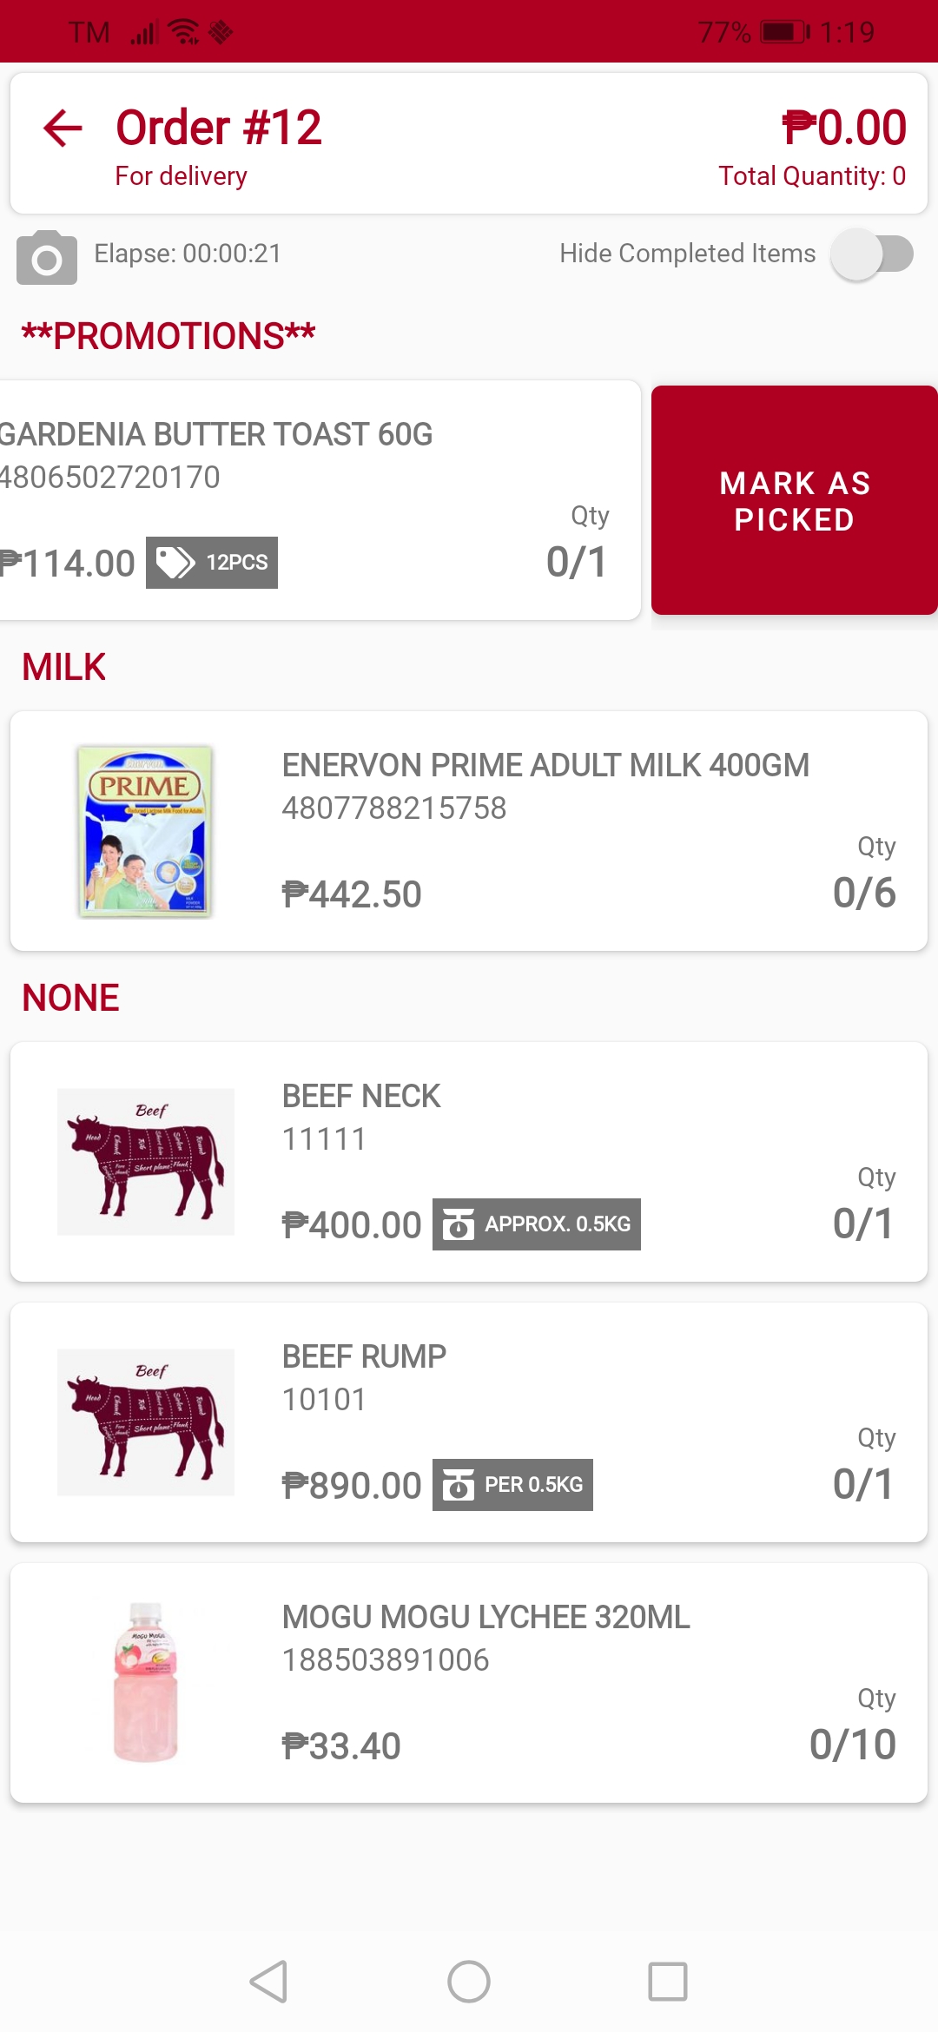Tap the Mogu Mogu Lychee bottle image
The image size is (938, 2032).
coord(146,1682)
